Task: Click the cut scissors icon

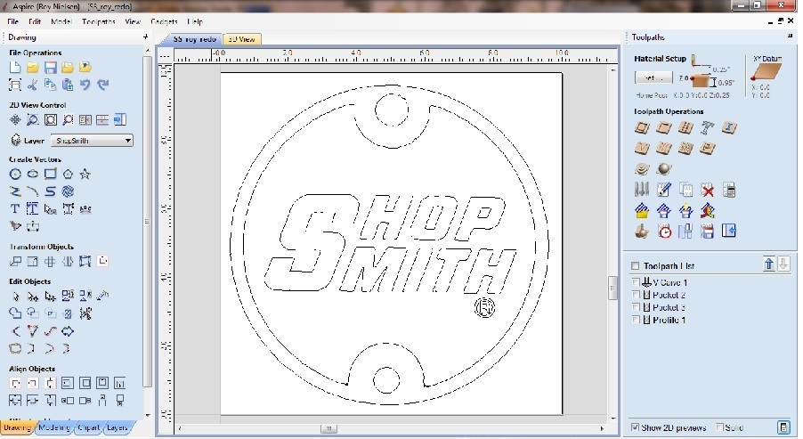Action: click(x=32, y=85)
